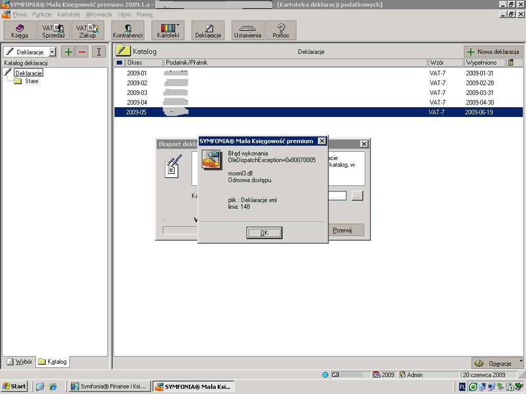Click PL language indicator in tray
The image size is (526, 394).
tap(462, 387)
